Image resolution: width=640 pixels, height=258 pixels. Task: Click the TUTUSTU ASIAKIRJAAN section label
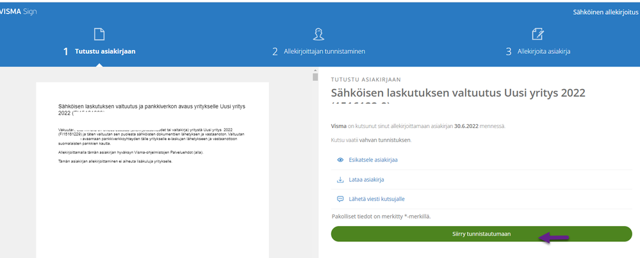click(x=366, y=79)
